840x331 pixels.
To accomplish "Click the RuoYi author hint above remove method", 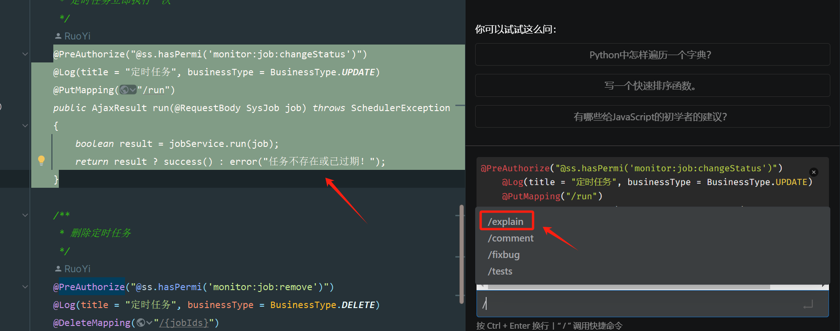I will [x=73, y=269].
